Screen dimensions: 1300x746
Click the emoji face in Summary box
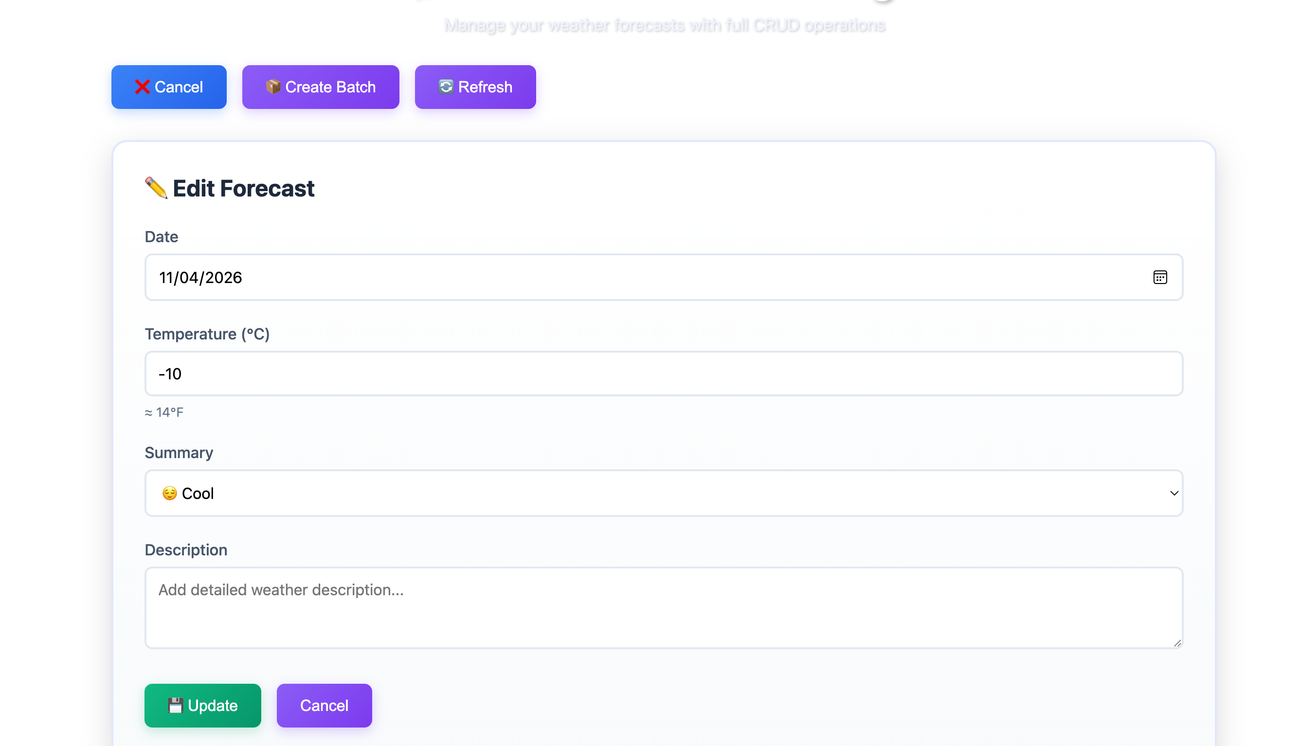pos(170,494)
